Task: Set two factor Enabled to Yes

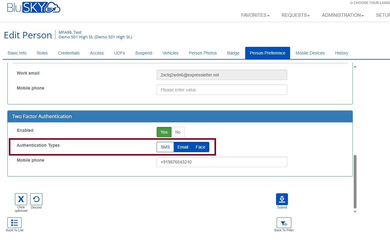Action: tap(164, 132)
